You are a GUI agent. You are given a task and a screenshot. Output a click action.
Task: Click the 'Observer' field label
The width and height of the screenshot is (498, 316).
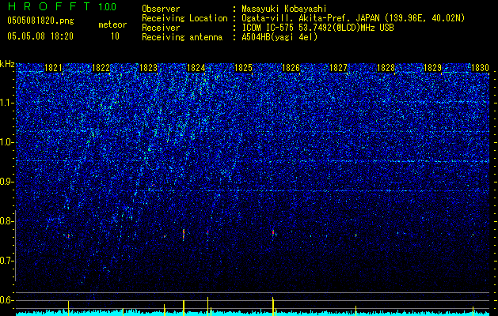click(161, 9)
